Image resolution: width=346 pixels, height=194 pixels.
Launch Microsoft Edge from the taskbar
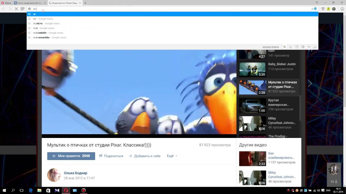(x=31, y=190)
